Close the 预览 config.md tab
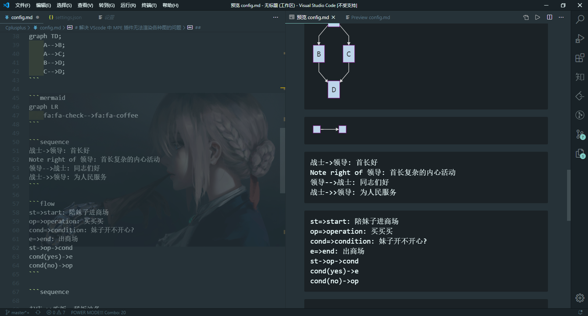The width and height of the screenshot is (588, 316). click(x=333, y=17)
